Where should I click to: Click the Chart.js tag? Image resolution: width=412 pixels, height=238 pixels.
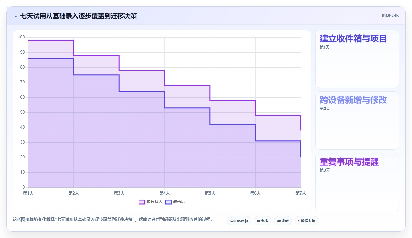click(239, 221)
